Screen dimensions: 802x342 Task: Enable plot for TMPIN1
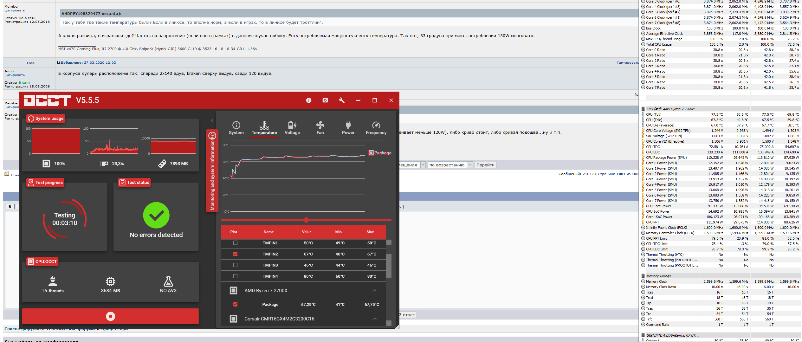(235, 243)
